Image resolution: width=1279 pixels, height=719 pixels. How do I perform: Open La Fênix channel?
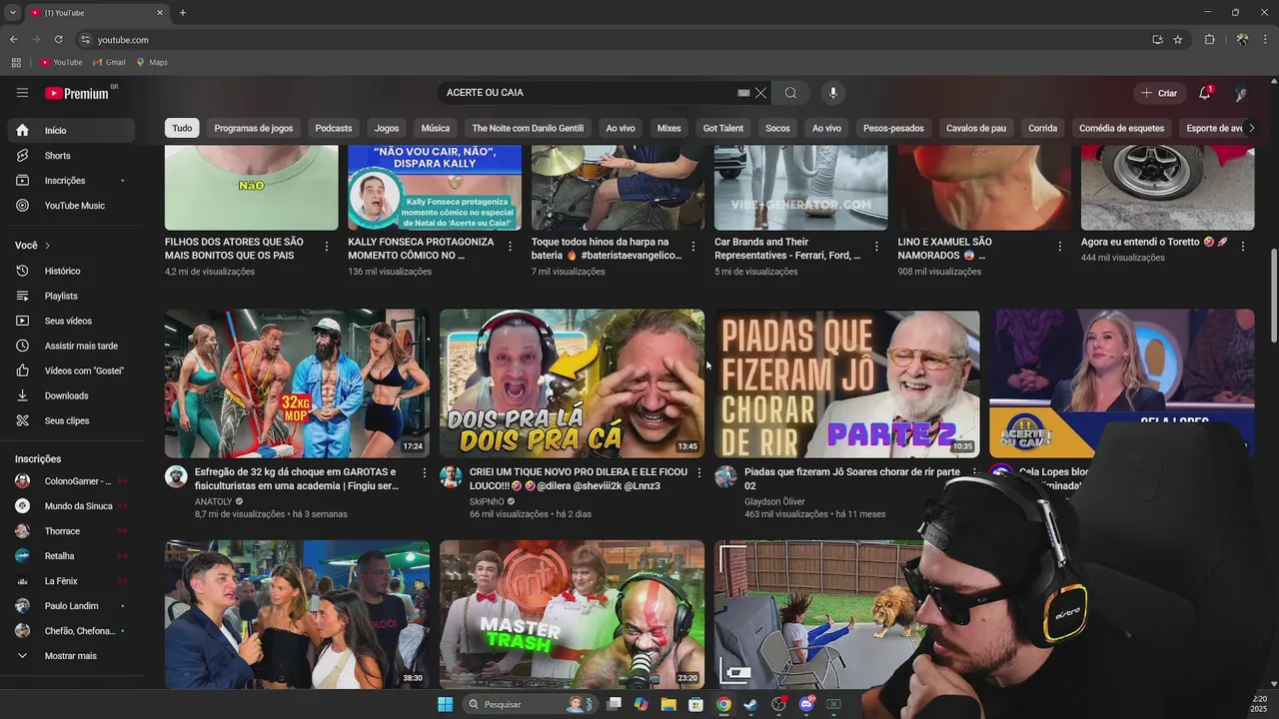pyautogui.click(x=69, y=581)
